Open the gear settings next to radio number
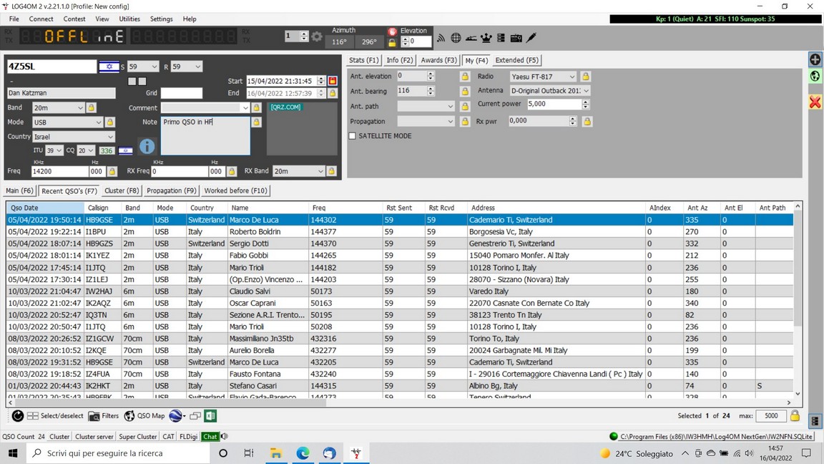 (x=316, y=37)
